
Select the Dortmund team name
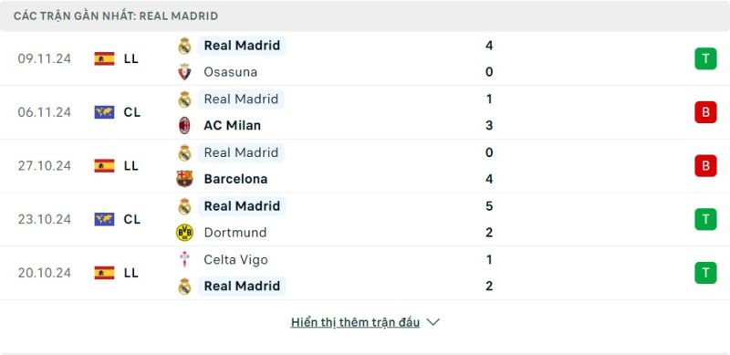point(235,233)
